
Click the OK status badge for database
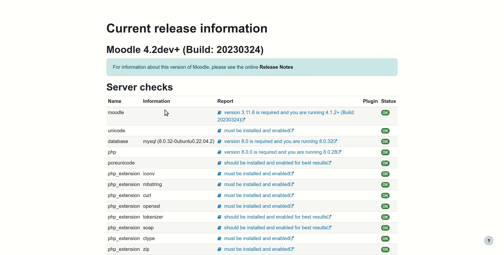coord(385,142)
